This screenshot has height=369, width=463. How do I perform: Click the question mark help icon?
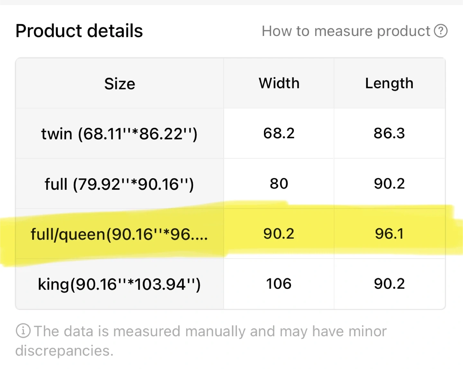[x=440, y=31]
